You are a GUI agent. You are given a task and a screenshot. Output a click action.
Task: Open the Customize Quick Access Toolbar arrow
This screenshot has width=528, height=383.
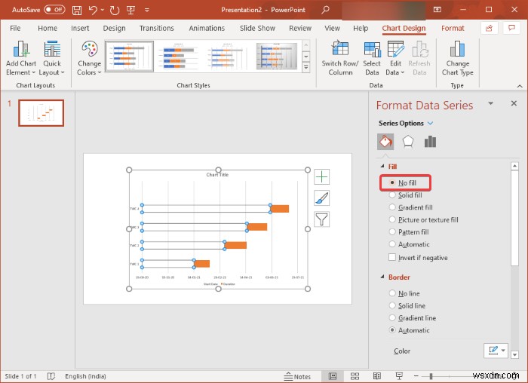coord(147,10)
